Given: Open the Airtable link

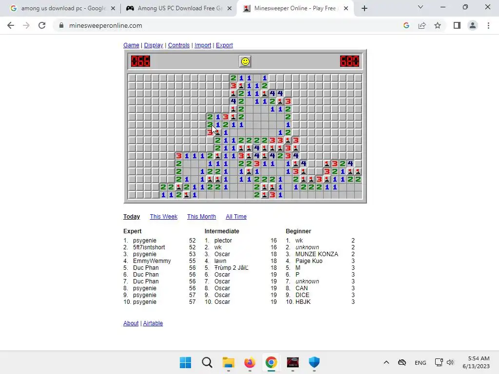Looking at the screenshot, I should 153,323.
